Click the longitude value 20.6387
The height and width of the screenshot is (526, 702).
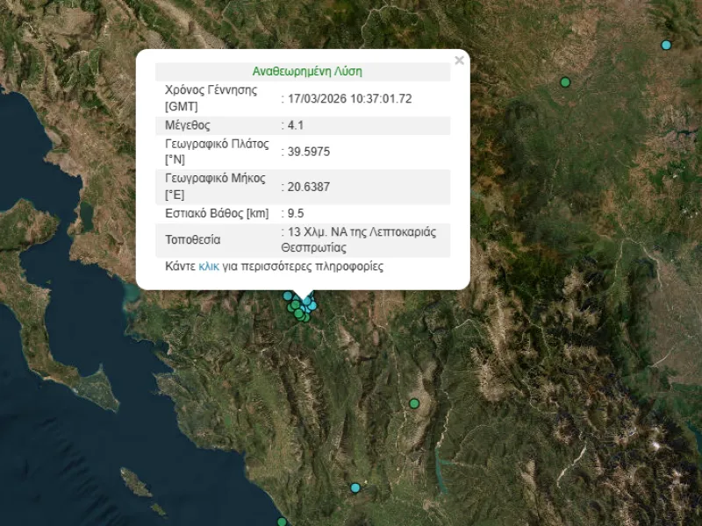pyautogui.click(x=308, y=186)
